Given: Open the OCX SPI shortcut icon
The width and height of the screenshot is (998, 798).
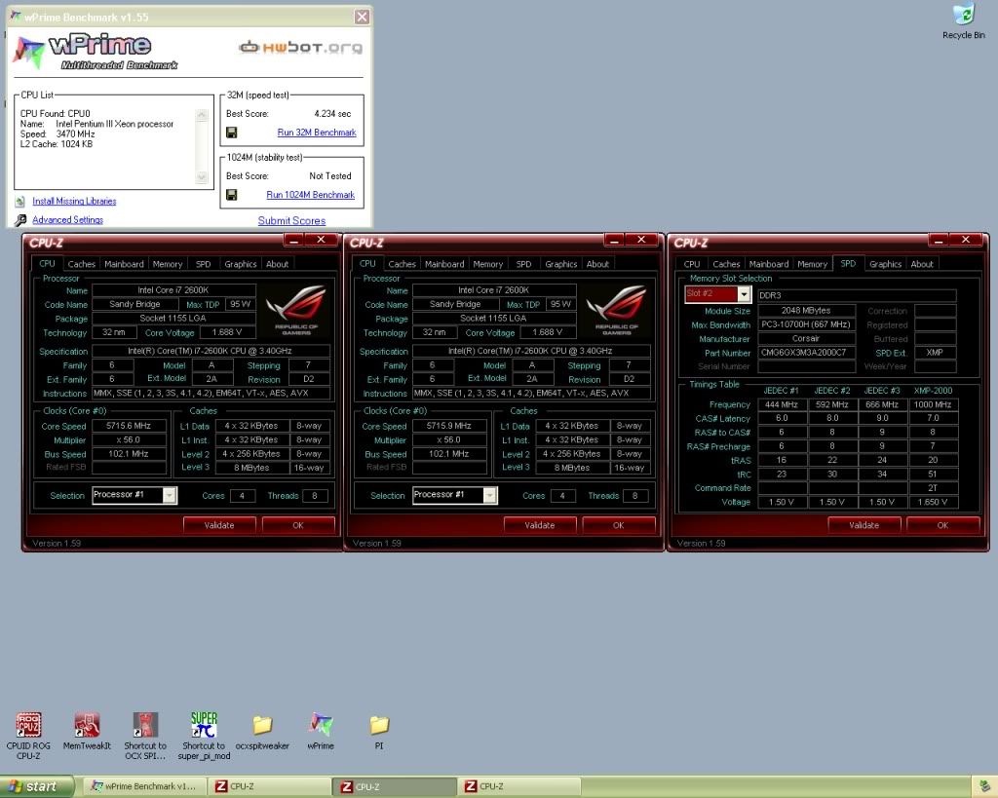Looking at the screenshot, I should coord(145,725).
